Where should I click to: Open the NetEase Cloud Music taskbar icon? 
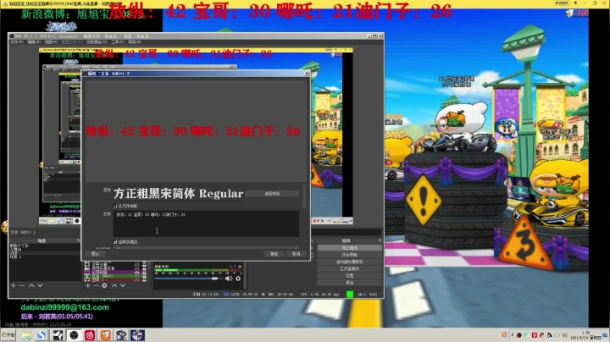point(90,335)
